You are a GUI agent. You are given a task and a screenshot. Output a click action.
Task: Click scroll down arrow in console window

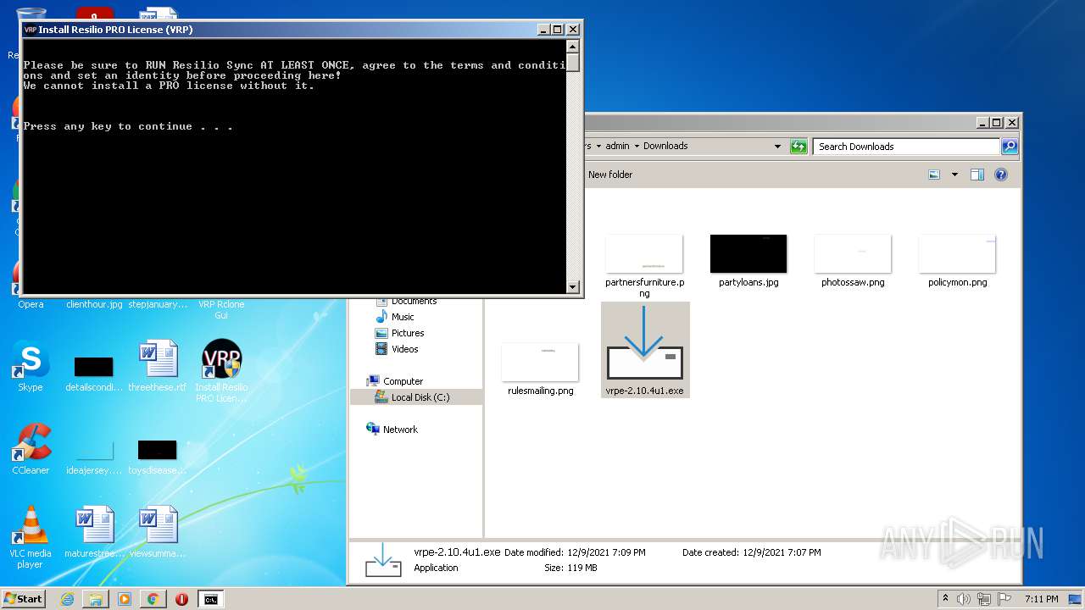pyautogui.click(x=573, y=287)
